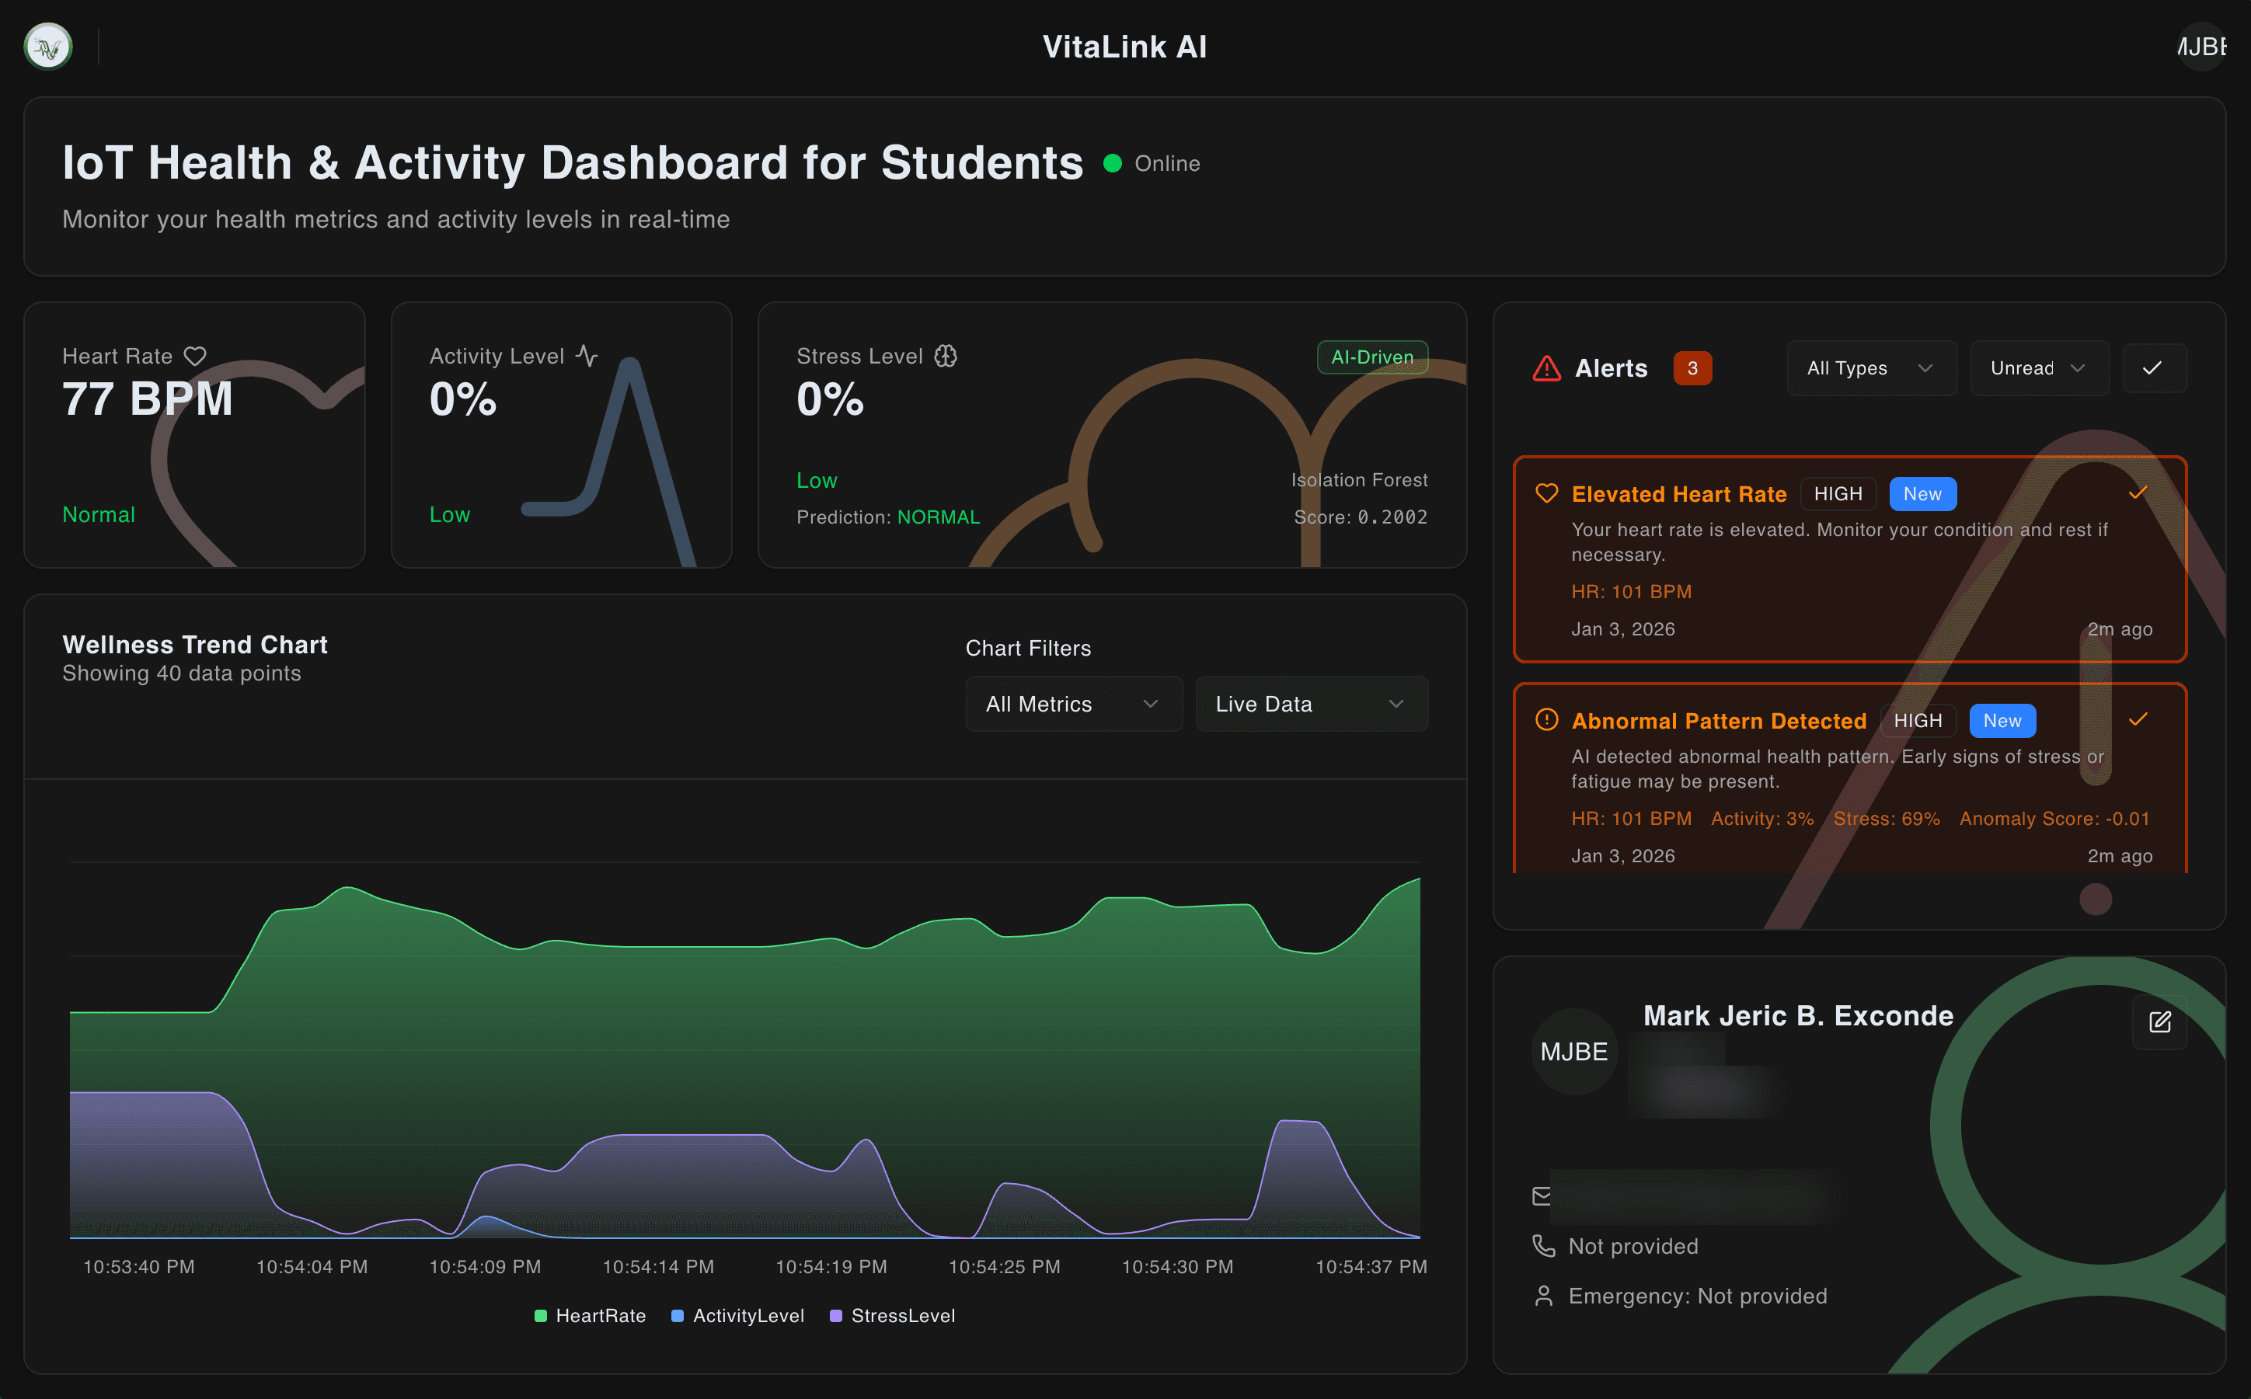The image size is (2251, 1399).
Task: Click heart icon on Elevated Heart Rate alert
Action: [x=1546, y=493]
